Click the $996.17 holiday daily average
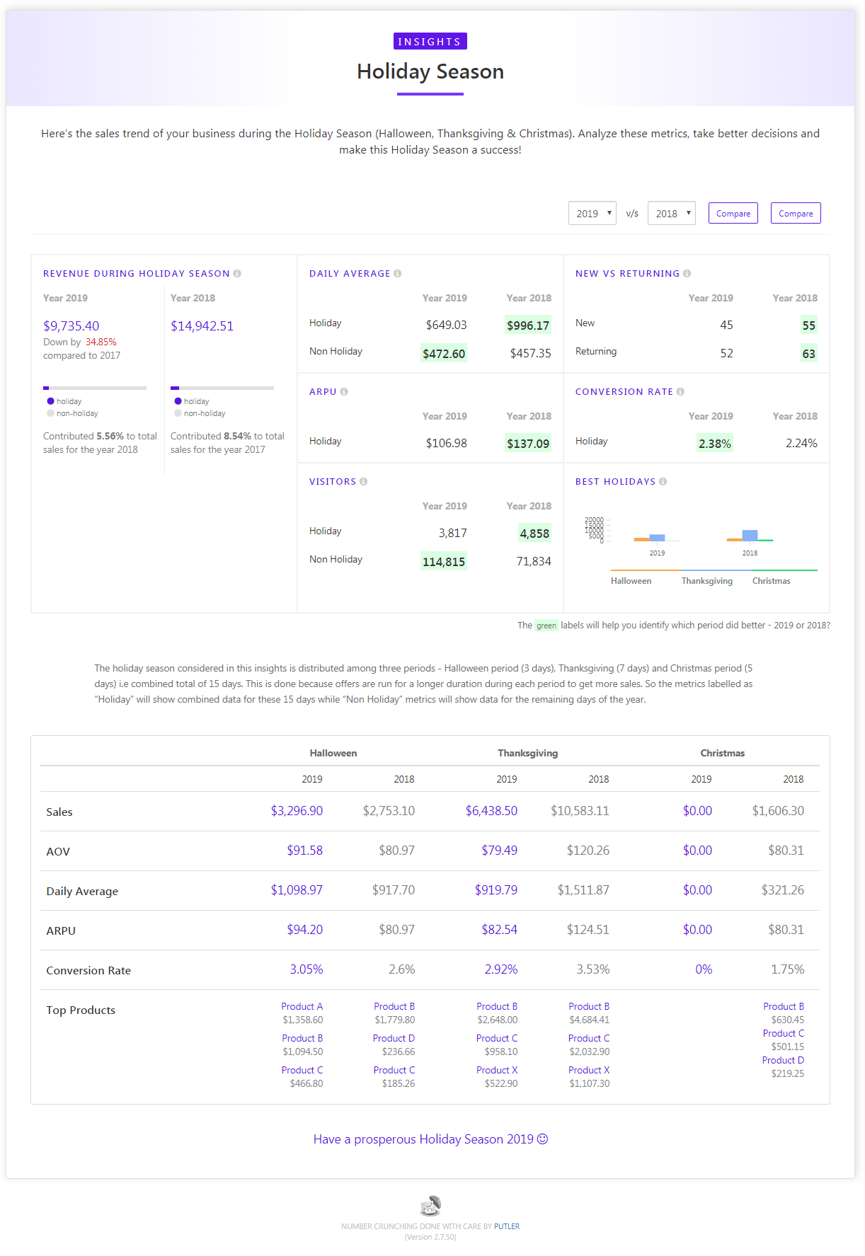 click(528, 325)
